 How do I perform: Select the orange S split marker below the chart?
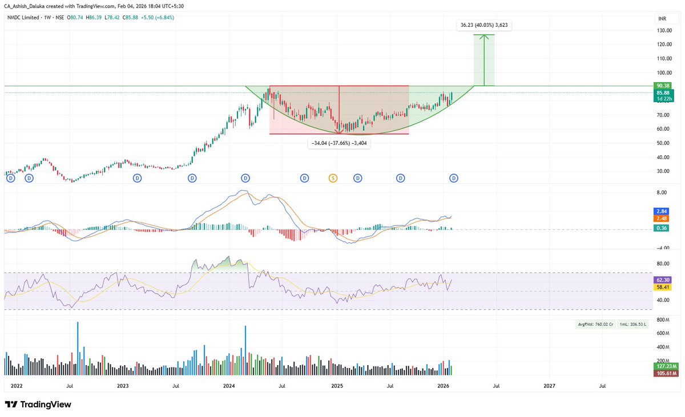point(332,177)
